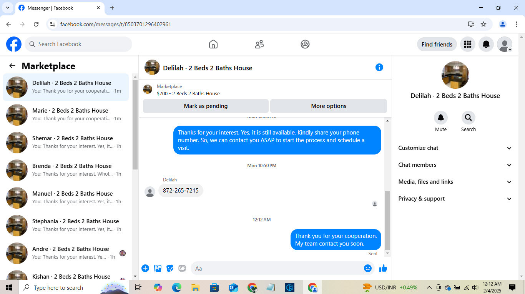Open more actions plus icon in composer
This screenshot has height=294, width=525.
[x=145, y=268]
